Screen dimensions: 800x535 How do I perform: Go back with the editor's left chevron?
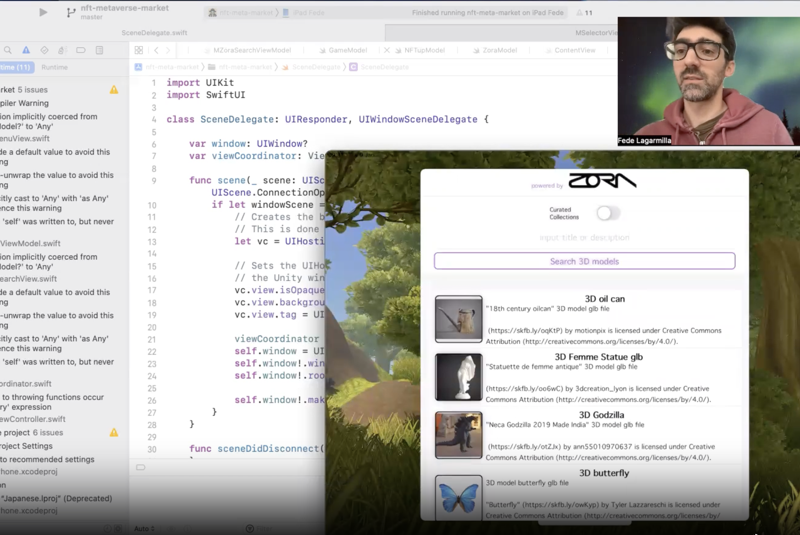[x=156, y=50]
